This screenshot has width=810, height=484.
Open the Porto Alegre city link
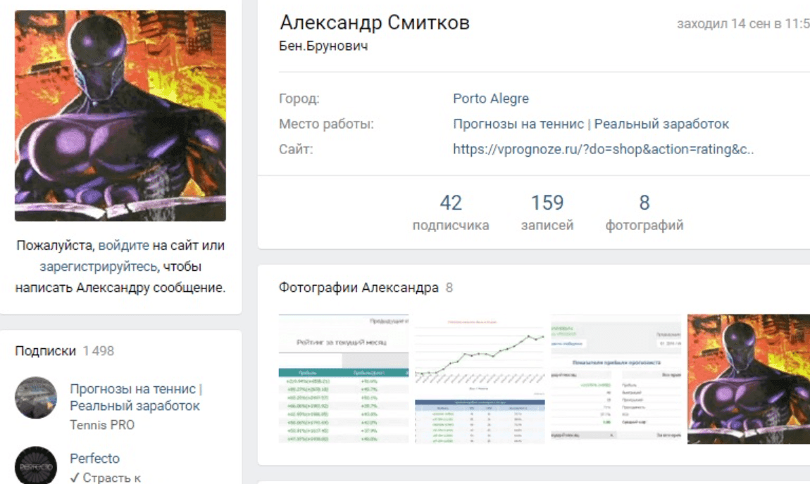point(491,98)
